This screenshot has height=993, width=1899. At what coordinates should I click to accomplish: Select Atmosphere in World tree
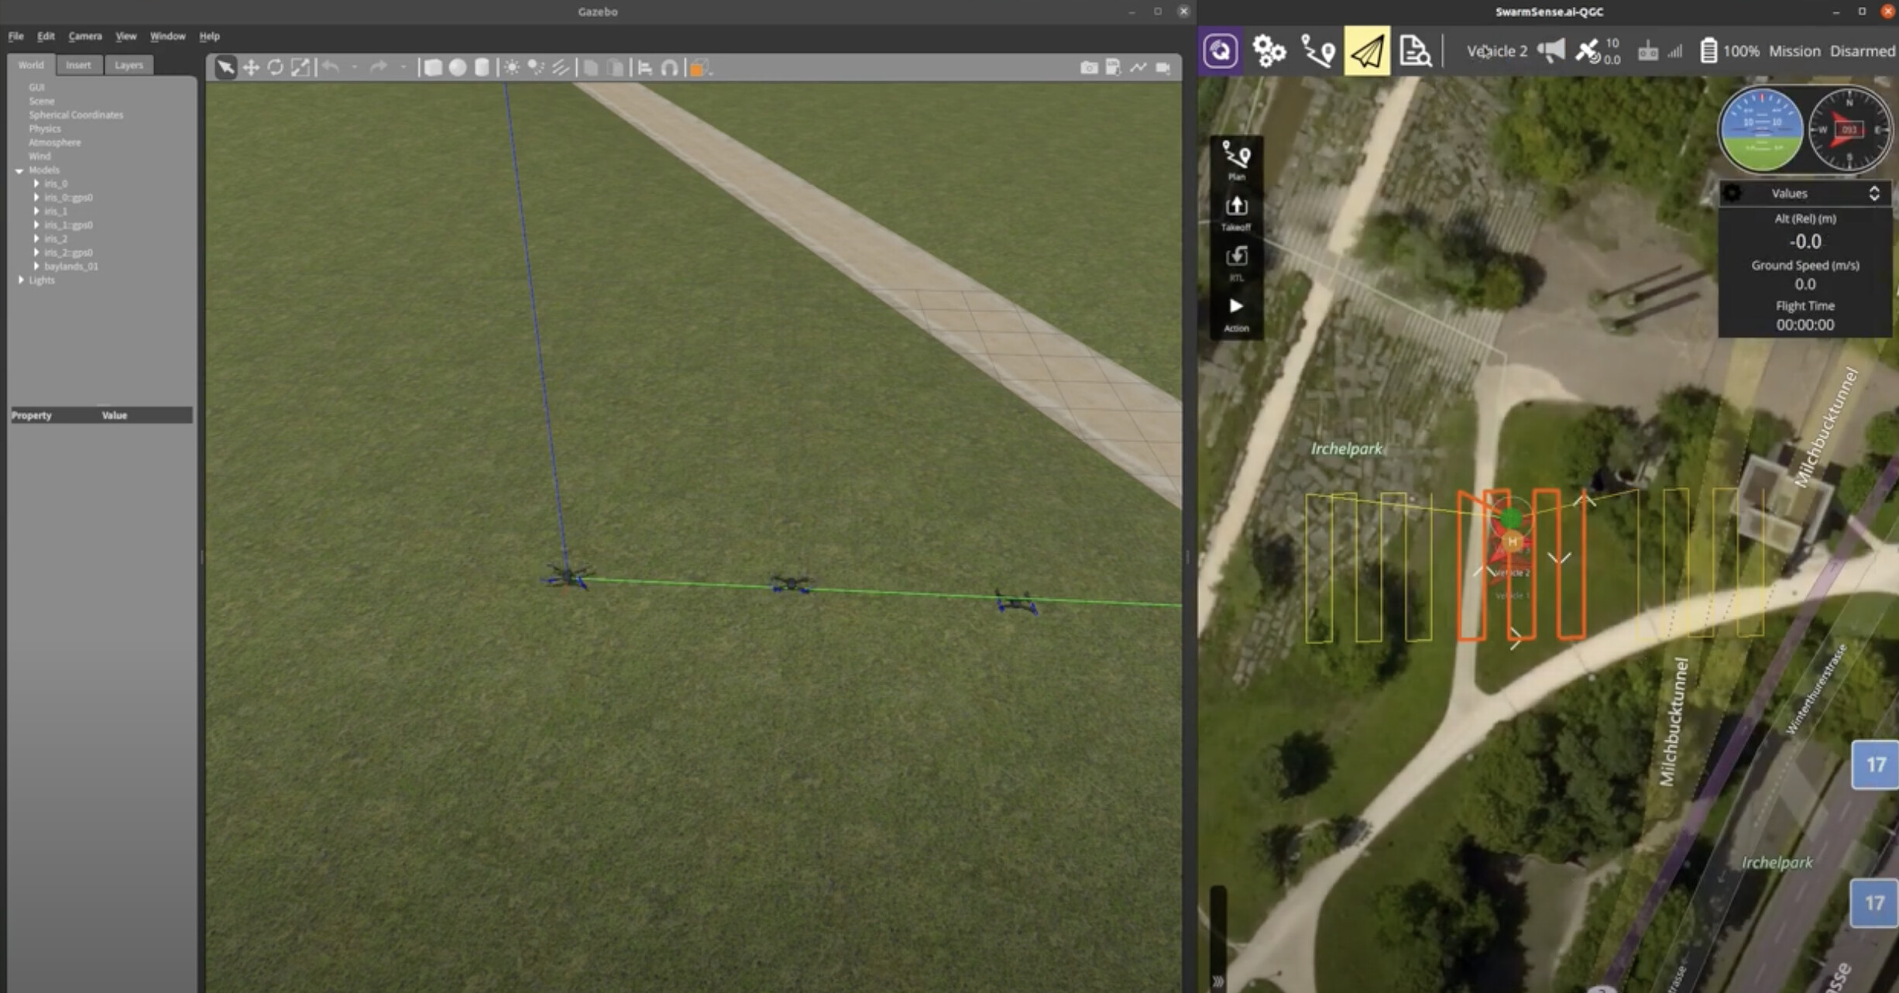54,143
